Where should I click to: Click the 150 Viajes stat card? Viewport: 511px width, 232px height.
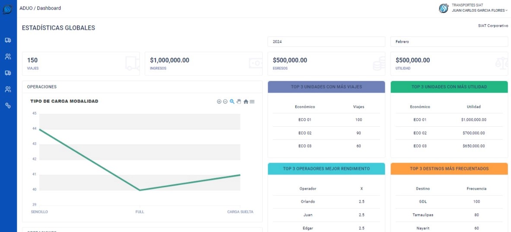pyautogui.click(x=81, y=64)
